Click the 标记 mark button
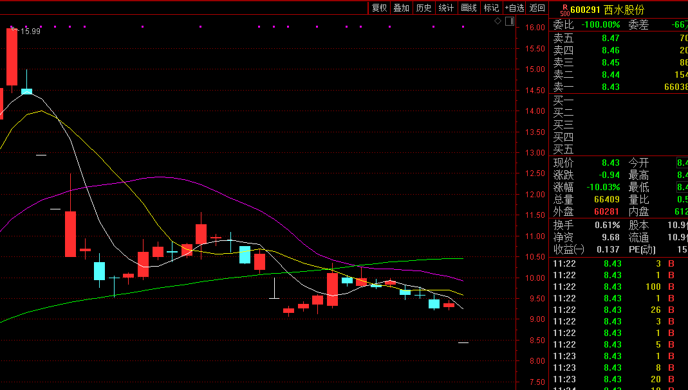 491,8
